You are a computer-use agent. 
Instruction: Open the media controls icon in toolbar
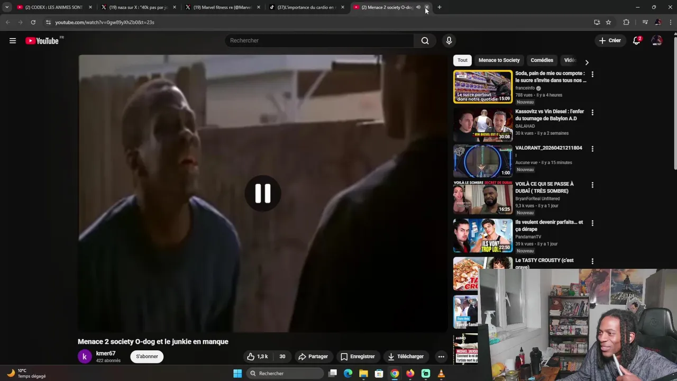pyautogui.click(x=645, y=22)
